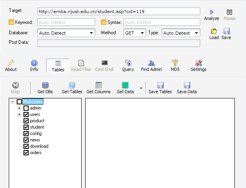Click the Get DBs database icon

[x=45, y=85]
